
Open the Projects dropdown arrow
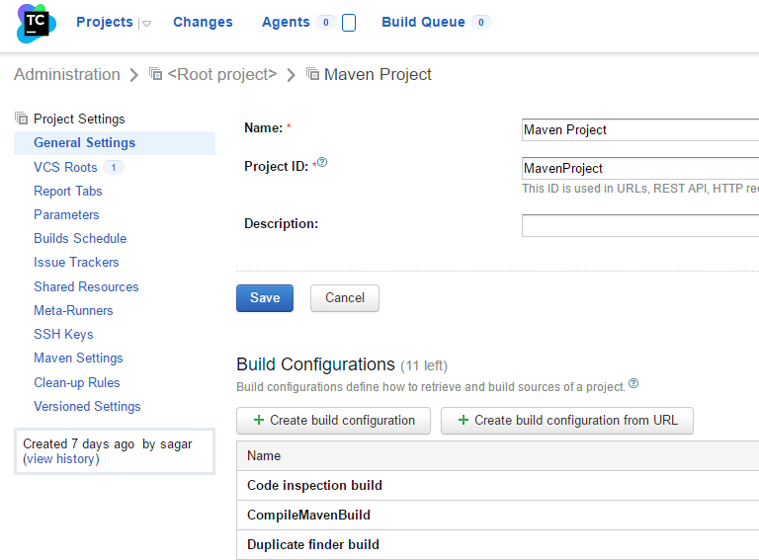(x=146, y=24)
